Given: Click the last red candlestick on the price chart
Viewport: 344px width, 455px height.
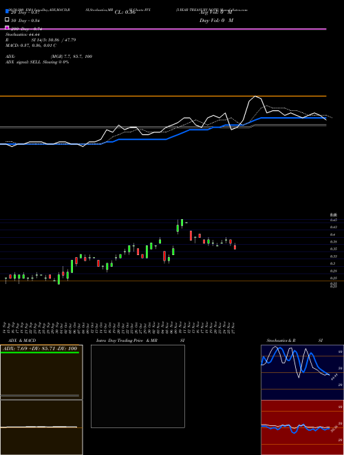Looking at the screenshot, I should coord(235,247).
